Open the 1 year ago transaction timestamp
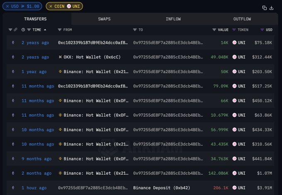 point(34,72)
